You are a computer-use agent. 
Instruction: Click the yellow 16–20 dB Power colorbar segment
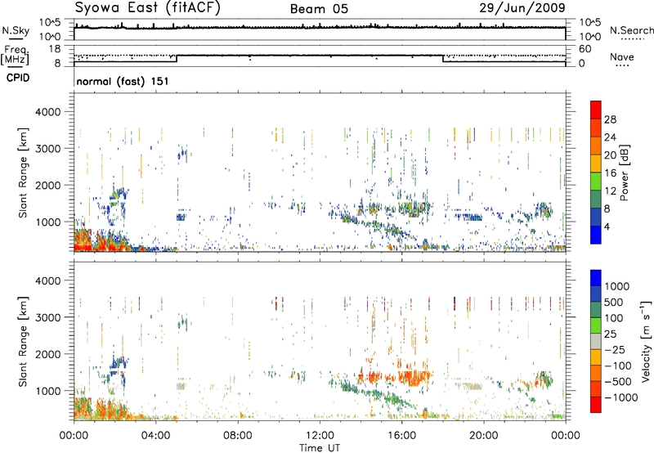596,163
